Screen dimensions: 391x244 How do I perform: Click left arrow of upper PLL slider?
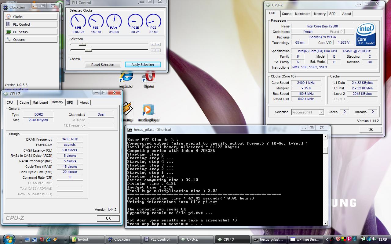coord(153,45)
